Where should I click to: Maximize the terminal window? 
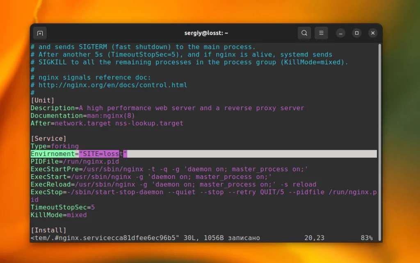(x=357, y=33)
